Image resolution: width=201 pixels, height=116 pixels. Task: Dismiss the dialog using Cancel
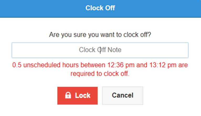(x=123, y=96)
